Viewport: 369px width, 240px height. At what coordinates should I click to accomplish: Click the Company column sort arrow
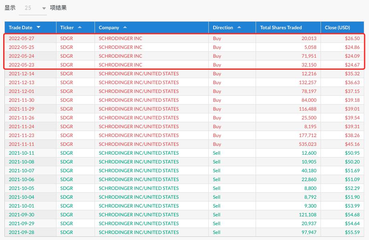point(125,27)
